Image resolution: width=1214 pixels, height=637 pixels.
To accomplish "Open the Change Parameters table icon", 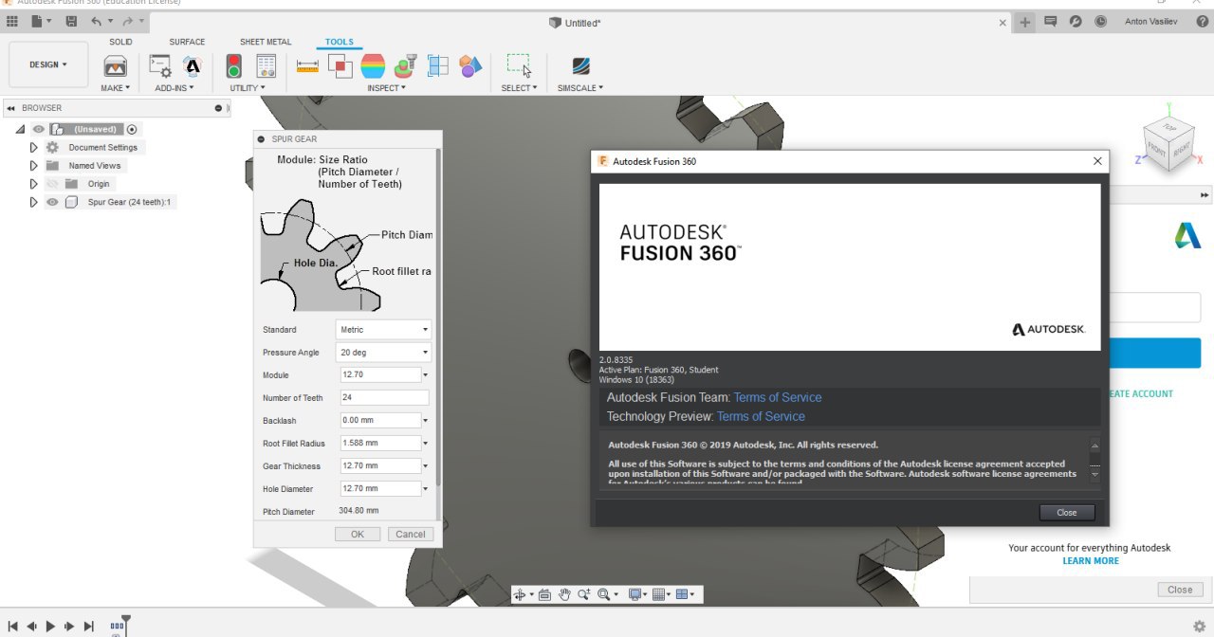I will pyautogui.click(x=267, y=65).
